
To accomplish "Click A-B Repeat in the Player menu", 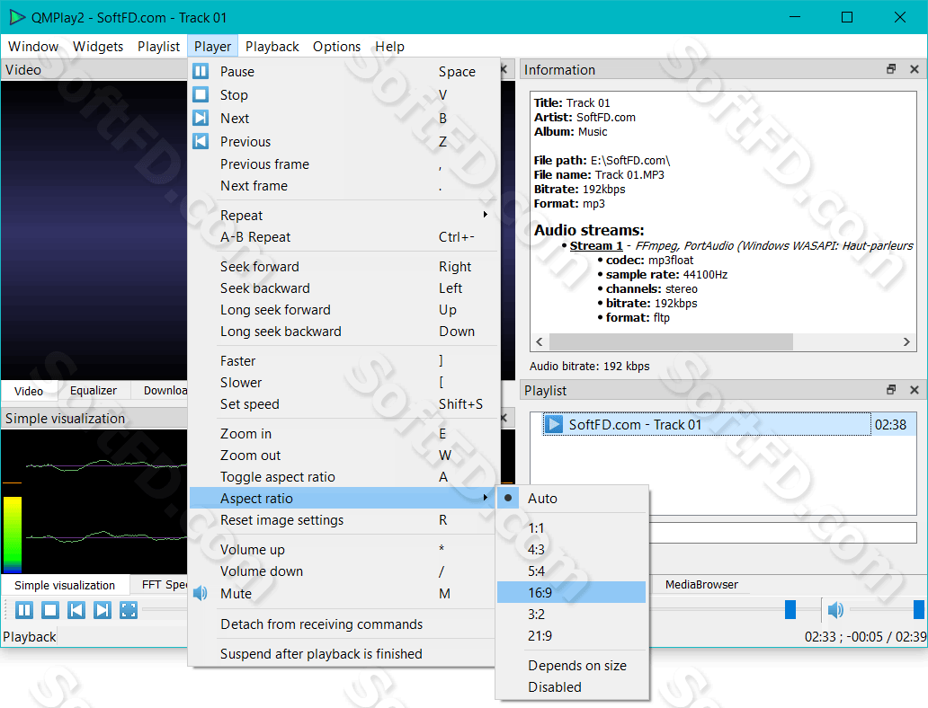I will [x=344, y=237].
